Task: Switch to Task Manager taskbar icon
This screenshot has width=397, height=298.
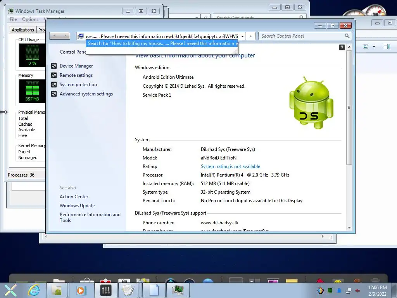Action: [x=178, y=290]
